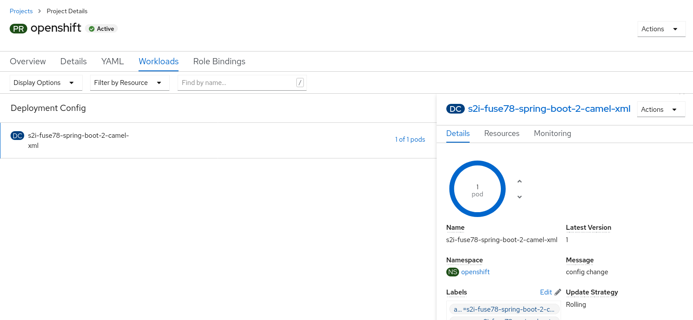Click the slash shortcut icon in search field
Screen dimensions: 693x320
300,82
